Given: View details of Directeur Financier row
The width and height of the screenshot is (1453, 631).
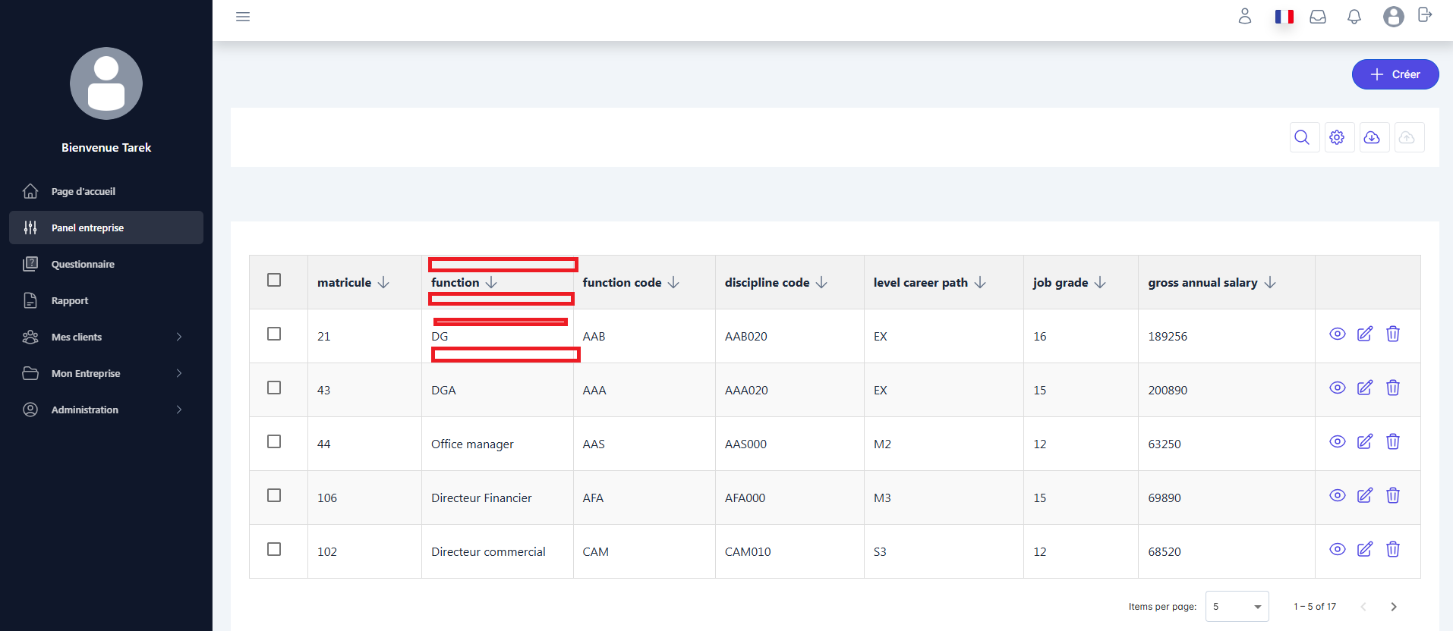Looking at the screenshot, I should pos(1338,496).
